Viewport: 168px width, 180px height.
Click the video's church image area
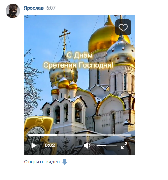click(80, 85)
